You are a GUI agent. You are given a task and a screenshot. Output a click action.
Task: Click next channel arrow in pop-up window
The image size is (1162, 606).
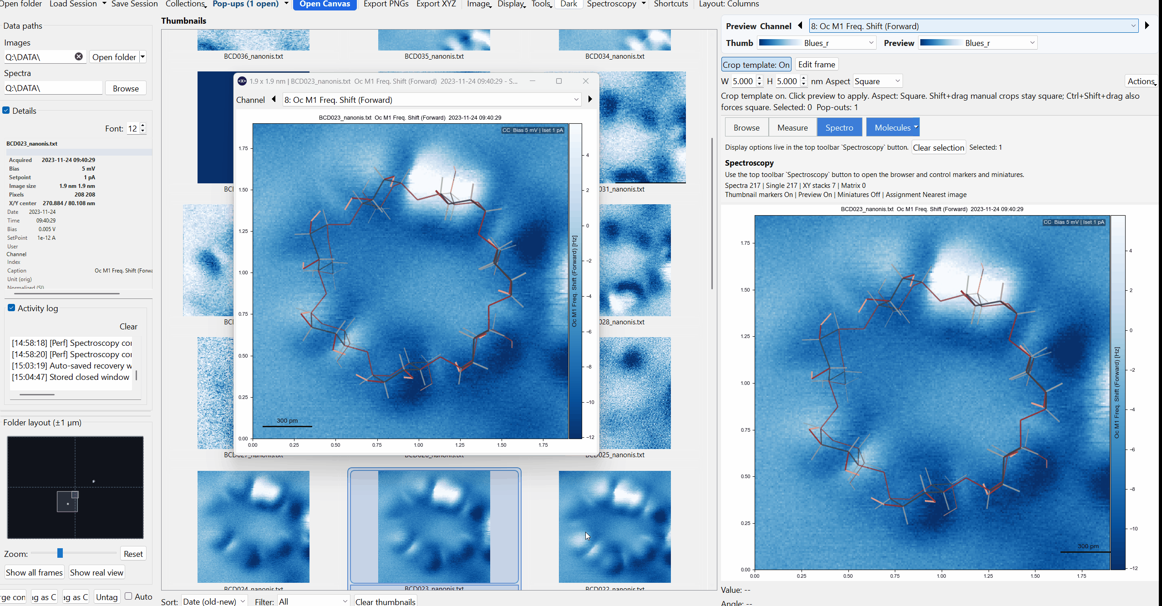590,99
